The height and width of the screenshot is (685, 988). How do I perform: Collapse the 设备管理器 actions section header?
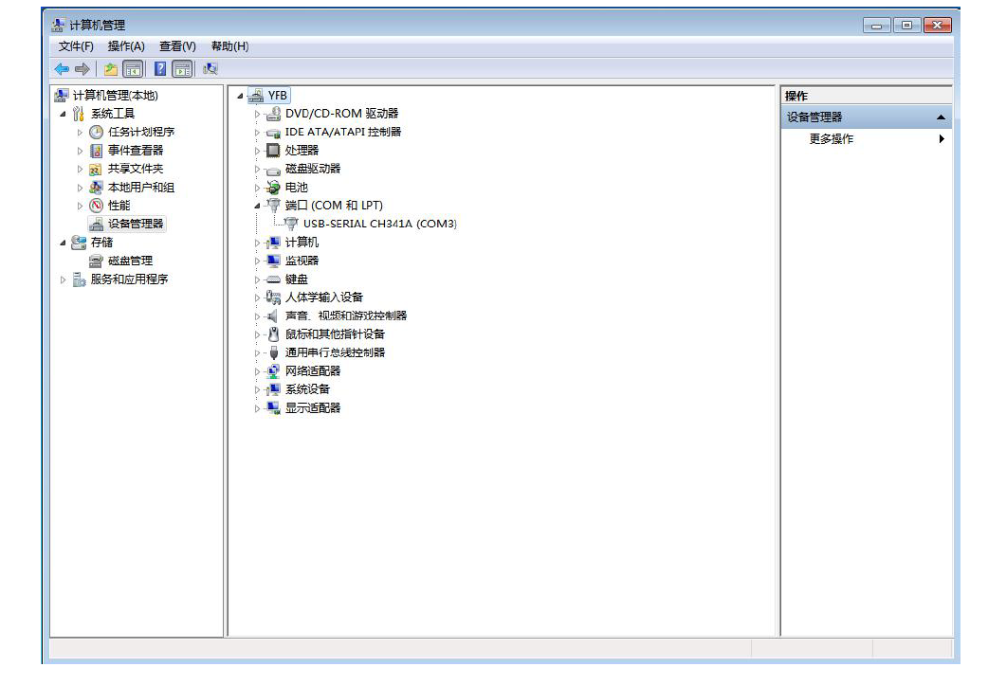point(940,117)
